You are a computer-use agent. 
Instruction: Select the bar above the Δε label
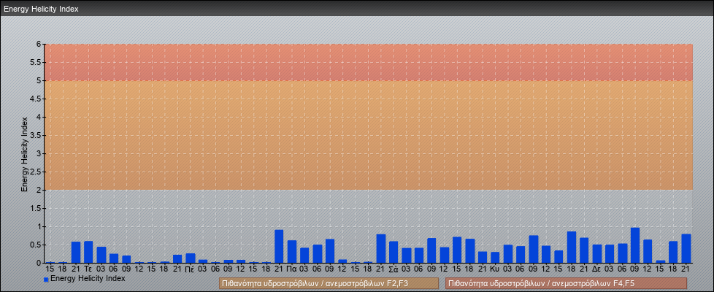[597, 254]
